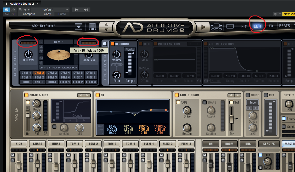Enable the PITCH section

[141, 44]
